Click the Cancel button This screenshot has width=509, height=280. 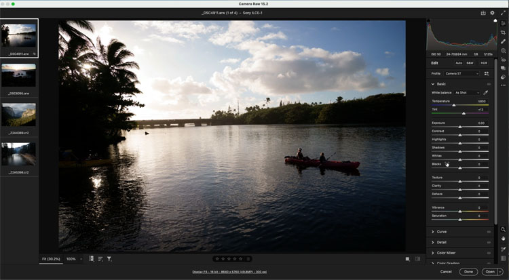click(x=446, y=272)
